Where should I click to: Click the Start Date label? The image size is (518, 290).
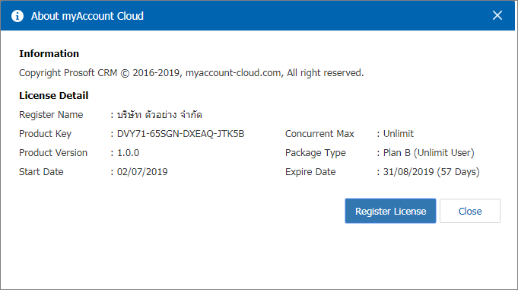pyautogui.click(x=41, y=172)
